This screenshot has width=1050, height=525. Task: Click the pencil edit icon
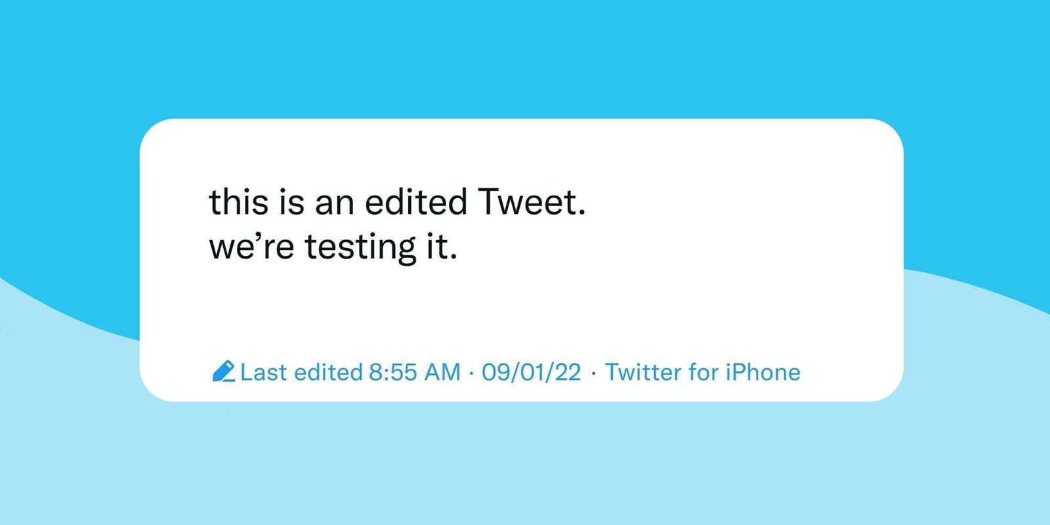click(223, 371)
